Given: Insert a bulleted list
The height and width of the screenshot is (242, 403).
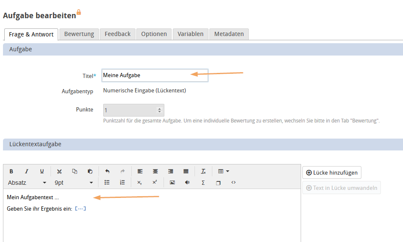Looking at the screenshot, I should (107, 183).
